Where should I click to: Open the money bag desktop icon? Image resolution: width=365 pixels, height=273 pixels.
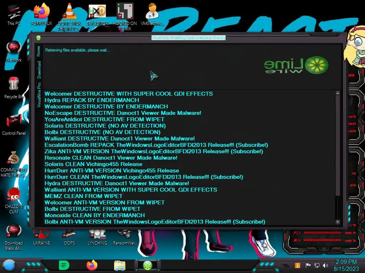[14, 164]
